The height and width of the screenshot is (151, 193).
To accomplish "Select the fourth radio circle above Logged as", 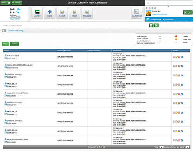I will point(155,8).
